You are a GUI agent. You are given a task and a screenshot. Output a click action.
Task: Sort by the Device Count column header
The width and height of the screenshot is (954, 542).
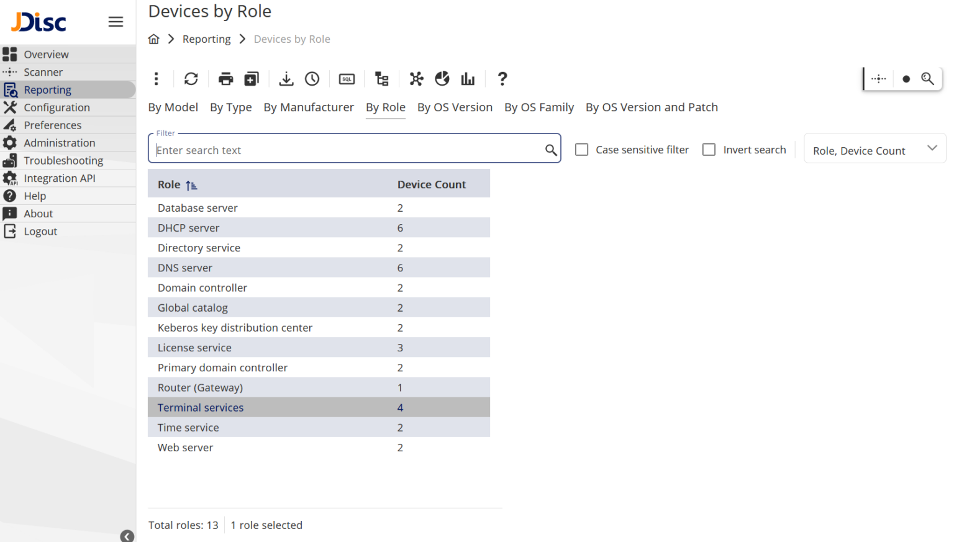432,185
